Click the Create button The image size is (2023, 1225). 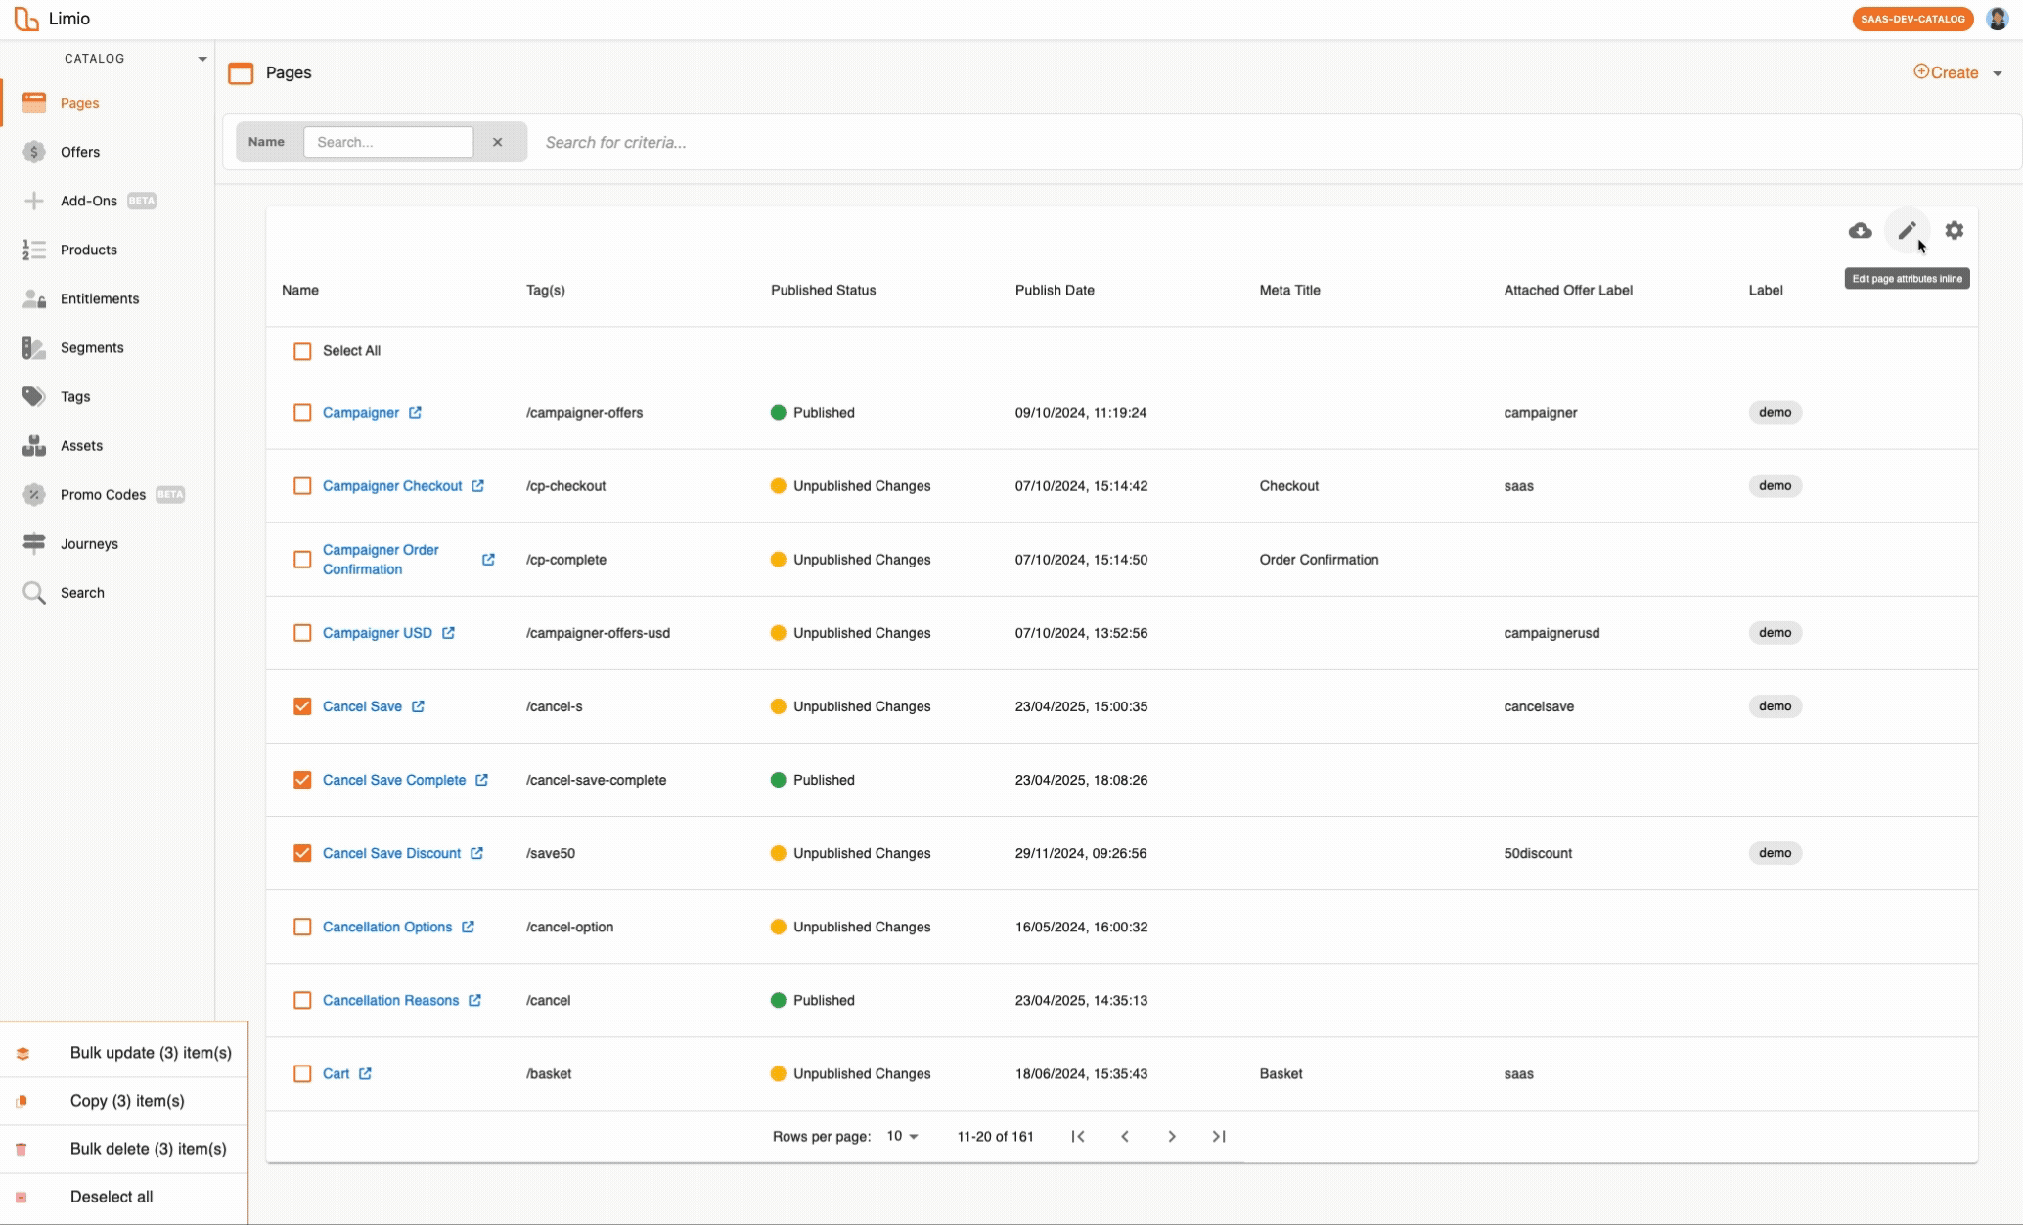[1946, 72]
